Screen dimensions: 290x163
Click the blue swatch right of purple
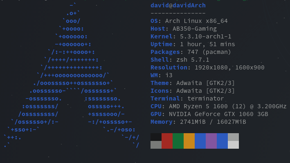pyautogui.click(x=222, y=141)
